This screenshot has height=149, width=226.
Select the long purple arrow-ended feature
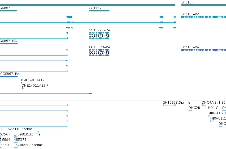tap(46, 93)
